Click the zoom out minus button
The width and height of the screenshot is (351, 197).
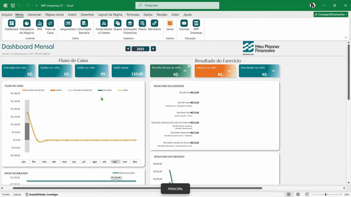[x=314, y=195]
